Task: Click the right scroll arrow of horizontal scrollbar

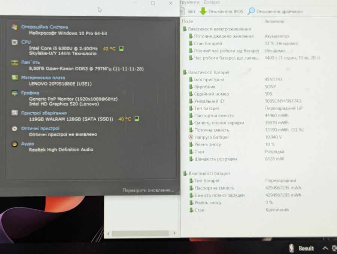Action: coord(174,233)
